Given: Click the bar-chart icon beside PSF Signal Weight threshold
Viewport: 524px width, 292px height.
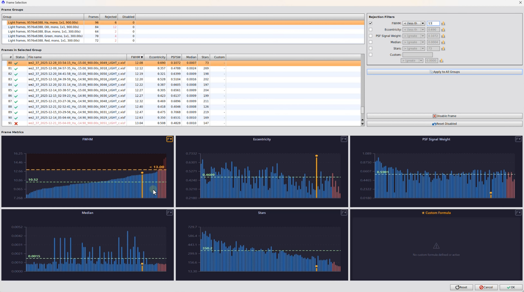Looking at the screenshot, I should tap(443, 36).
